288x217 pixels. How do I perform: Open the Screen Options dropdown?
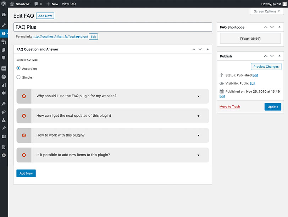[267, 11]
